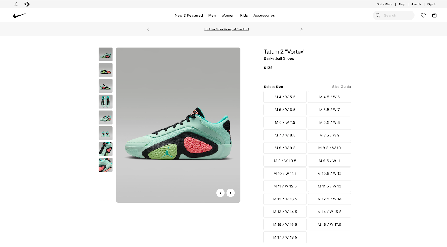Image resolution: width=447 pixels, height=247 pixels.
Task: Select size M 5.5 / W 7
Action: [330, 110]
